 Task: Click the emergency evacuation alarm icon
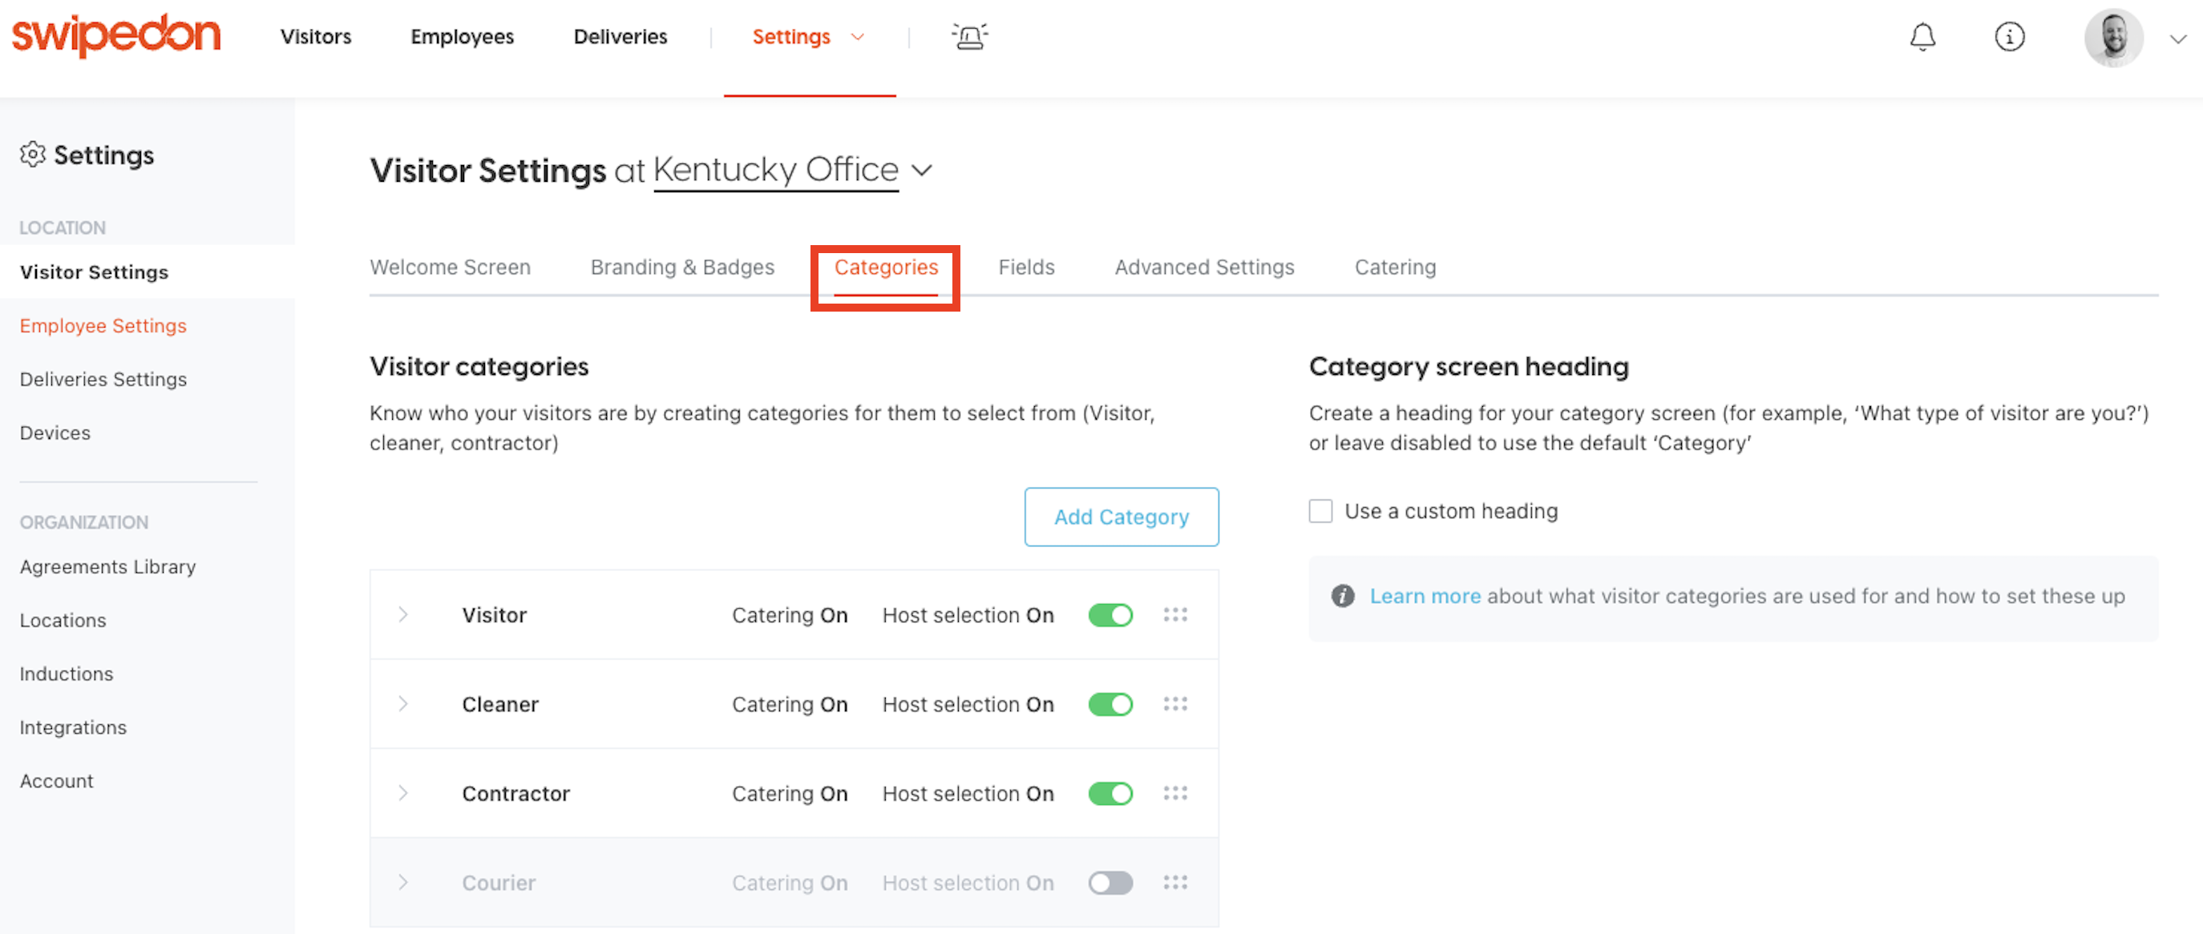coord(970,37)
